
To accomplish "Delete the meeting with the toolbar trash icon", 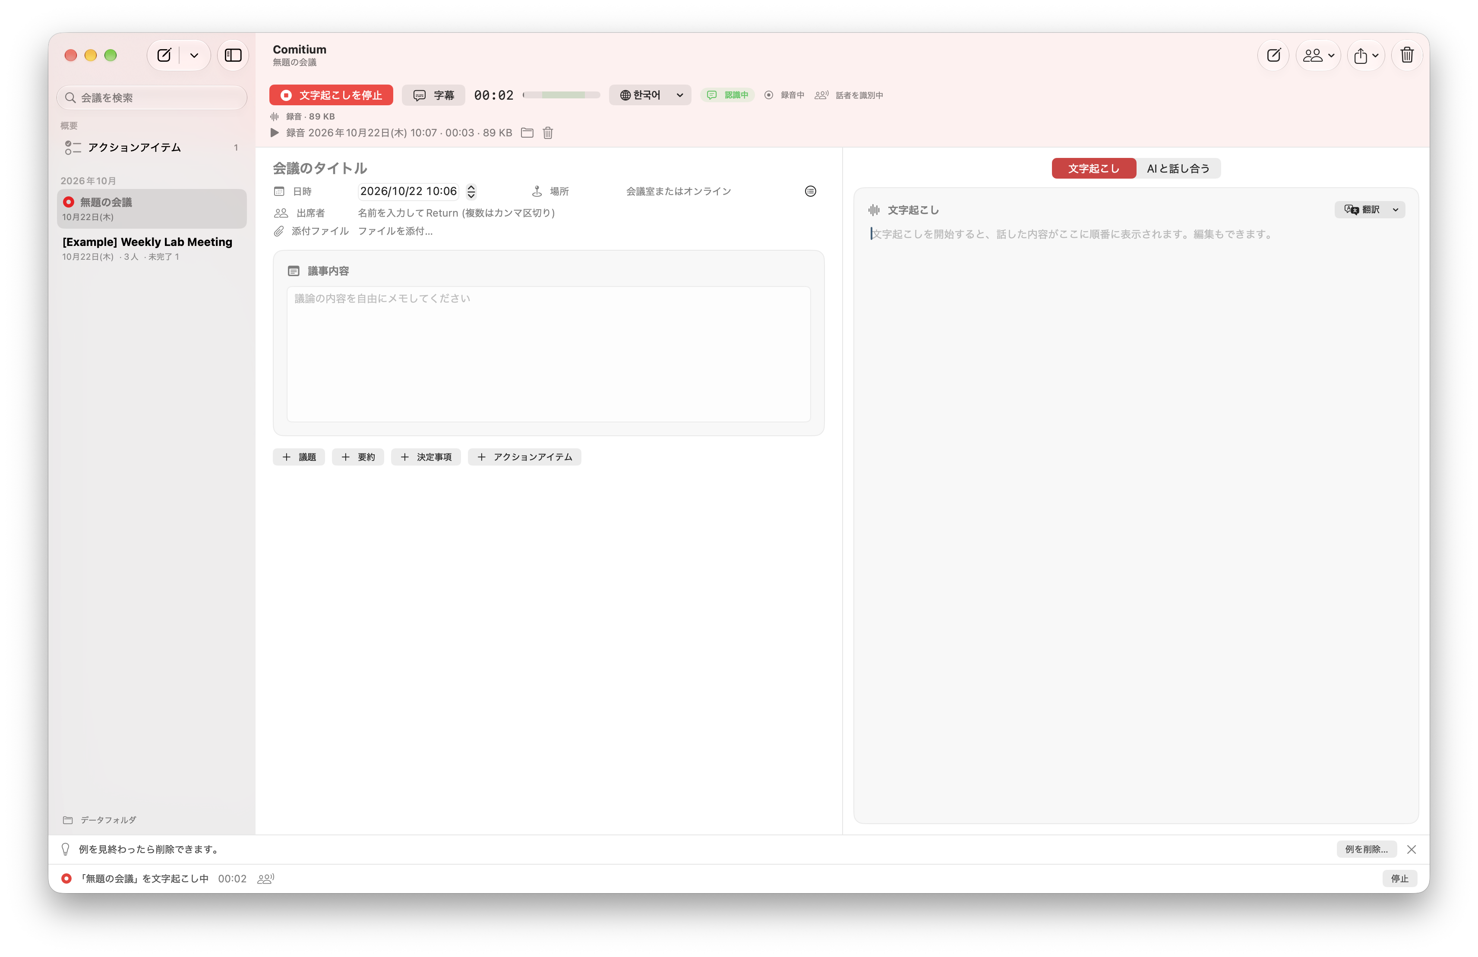I will 1407,55.
